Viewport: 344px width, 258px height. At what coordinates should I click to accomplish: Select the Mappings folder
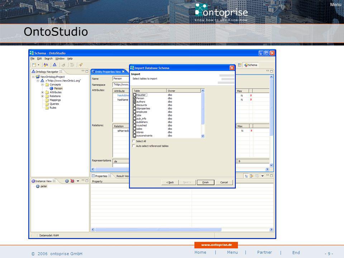tap(53, 100)
